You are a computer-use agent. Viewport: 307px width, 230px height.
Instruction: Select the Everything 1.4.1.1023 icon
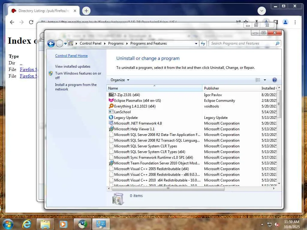(x=111, y=106)
